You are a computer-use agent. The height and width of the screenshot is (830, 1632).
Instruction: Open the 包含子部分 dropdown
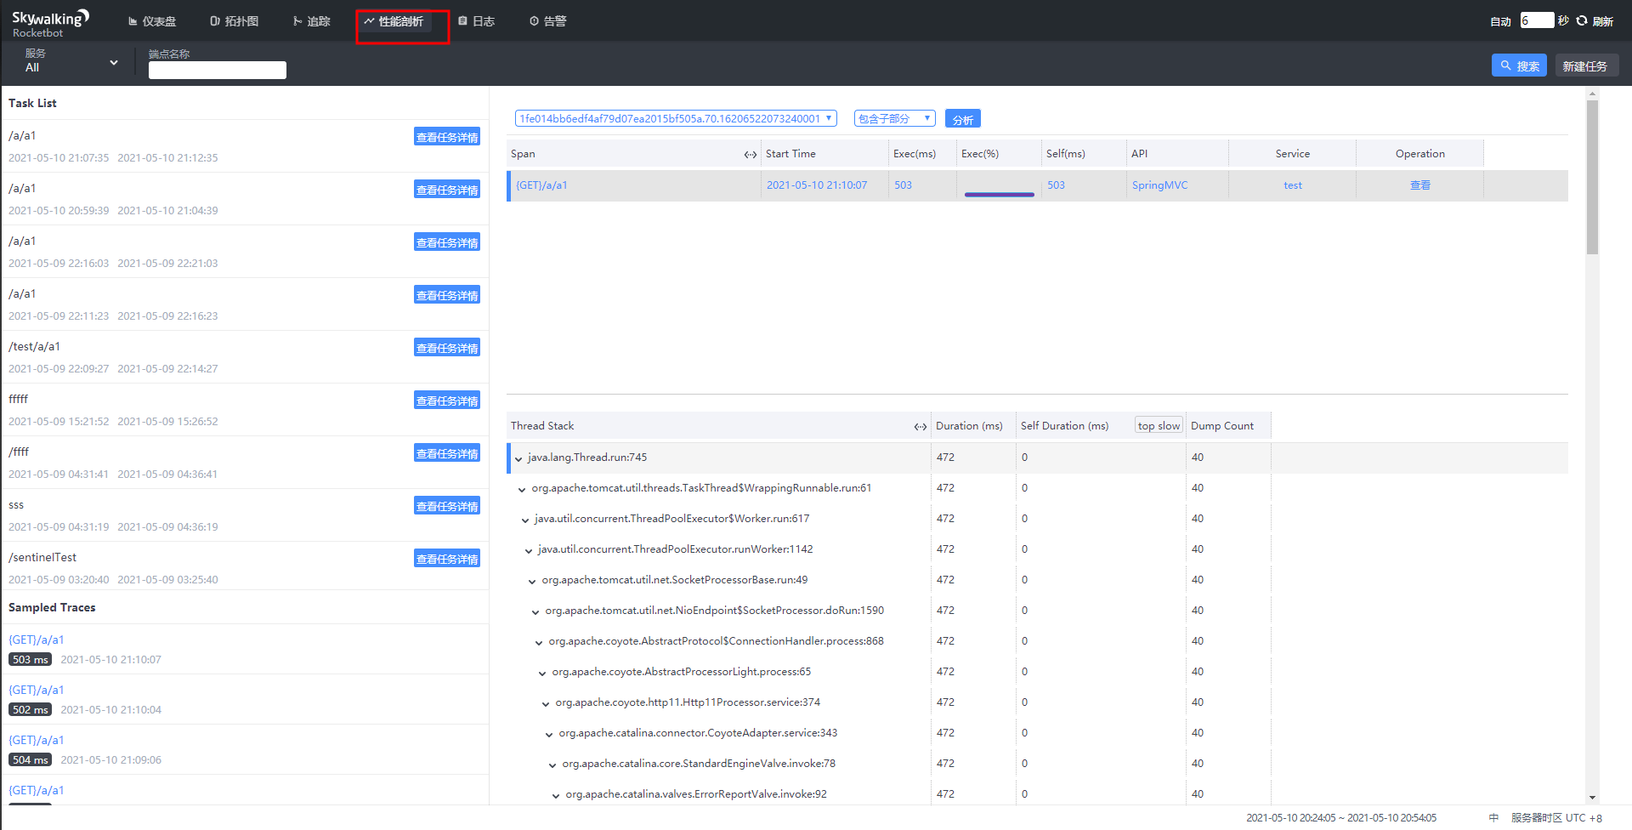click(894, 118)
